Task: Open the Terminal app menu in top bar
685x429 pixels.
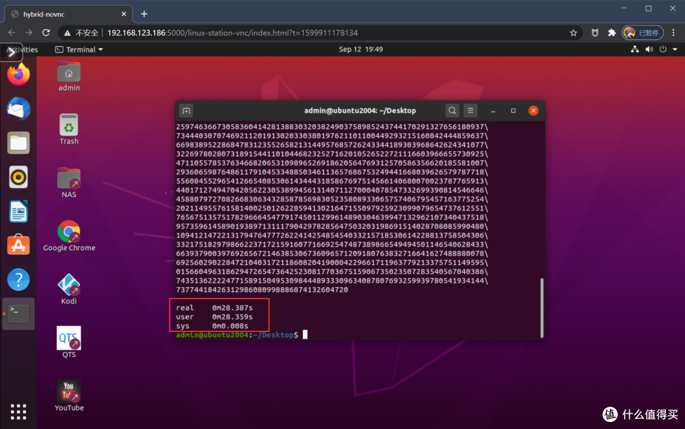Action: point(79,49)
